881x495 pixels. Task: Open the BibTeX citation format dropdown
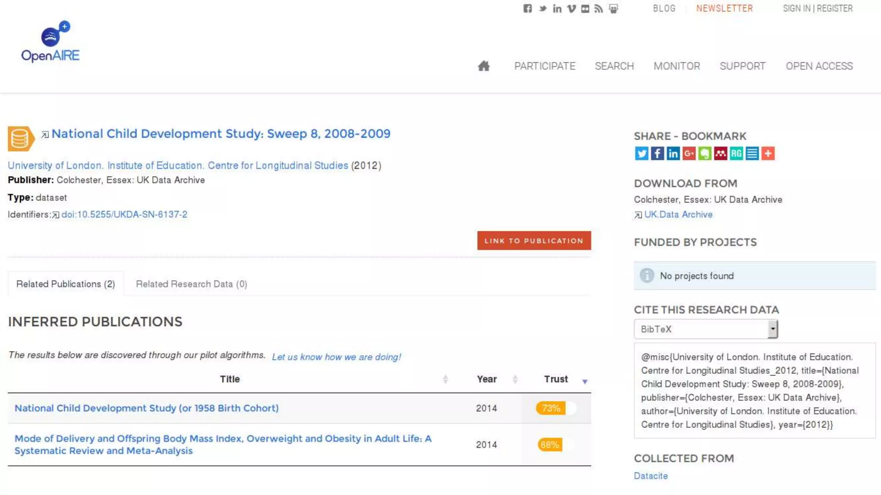[705, 329]
